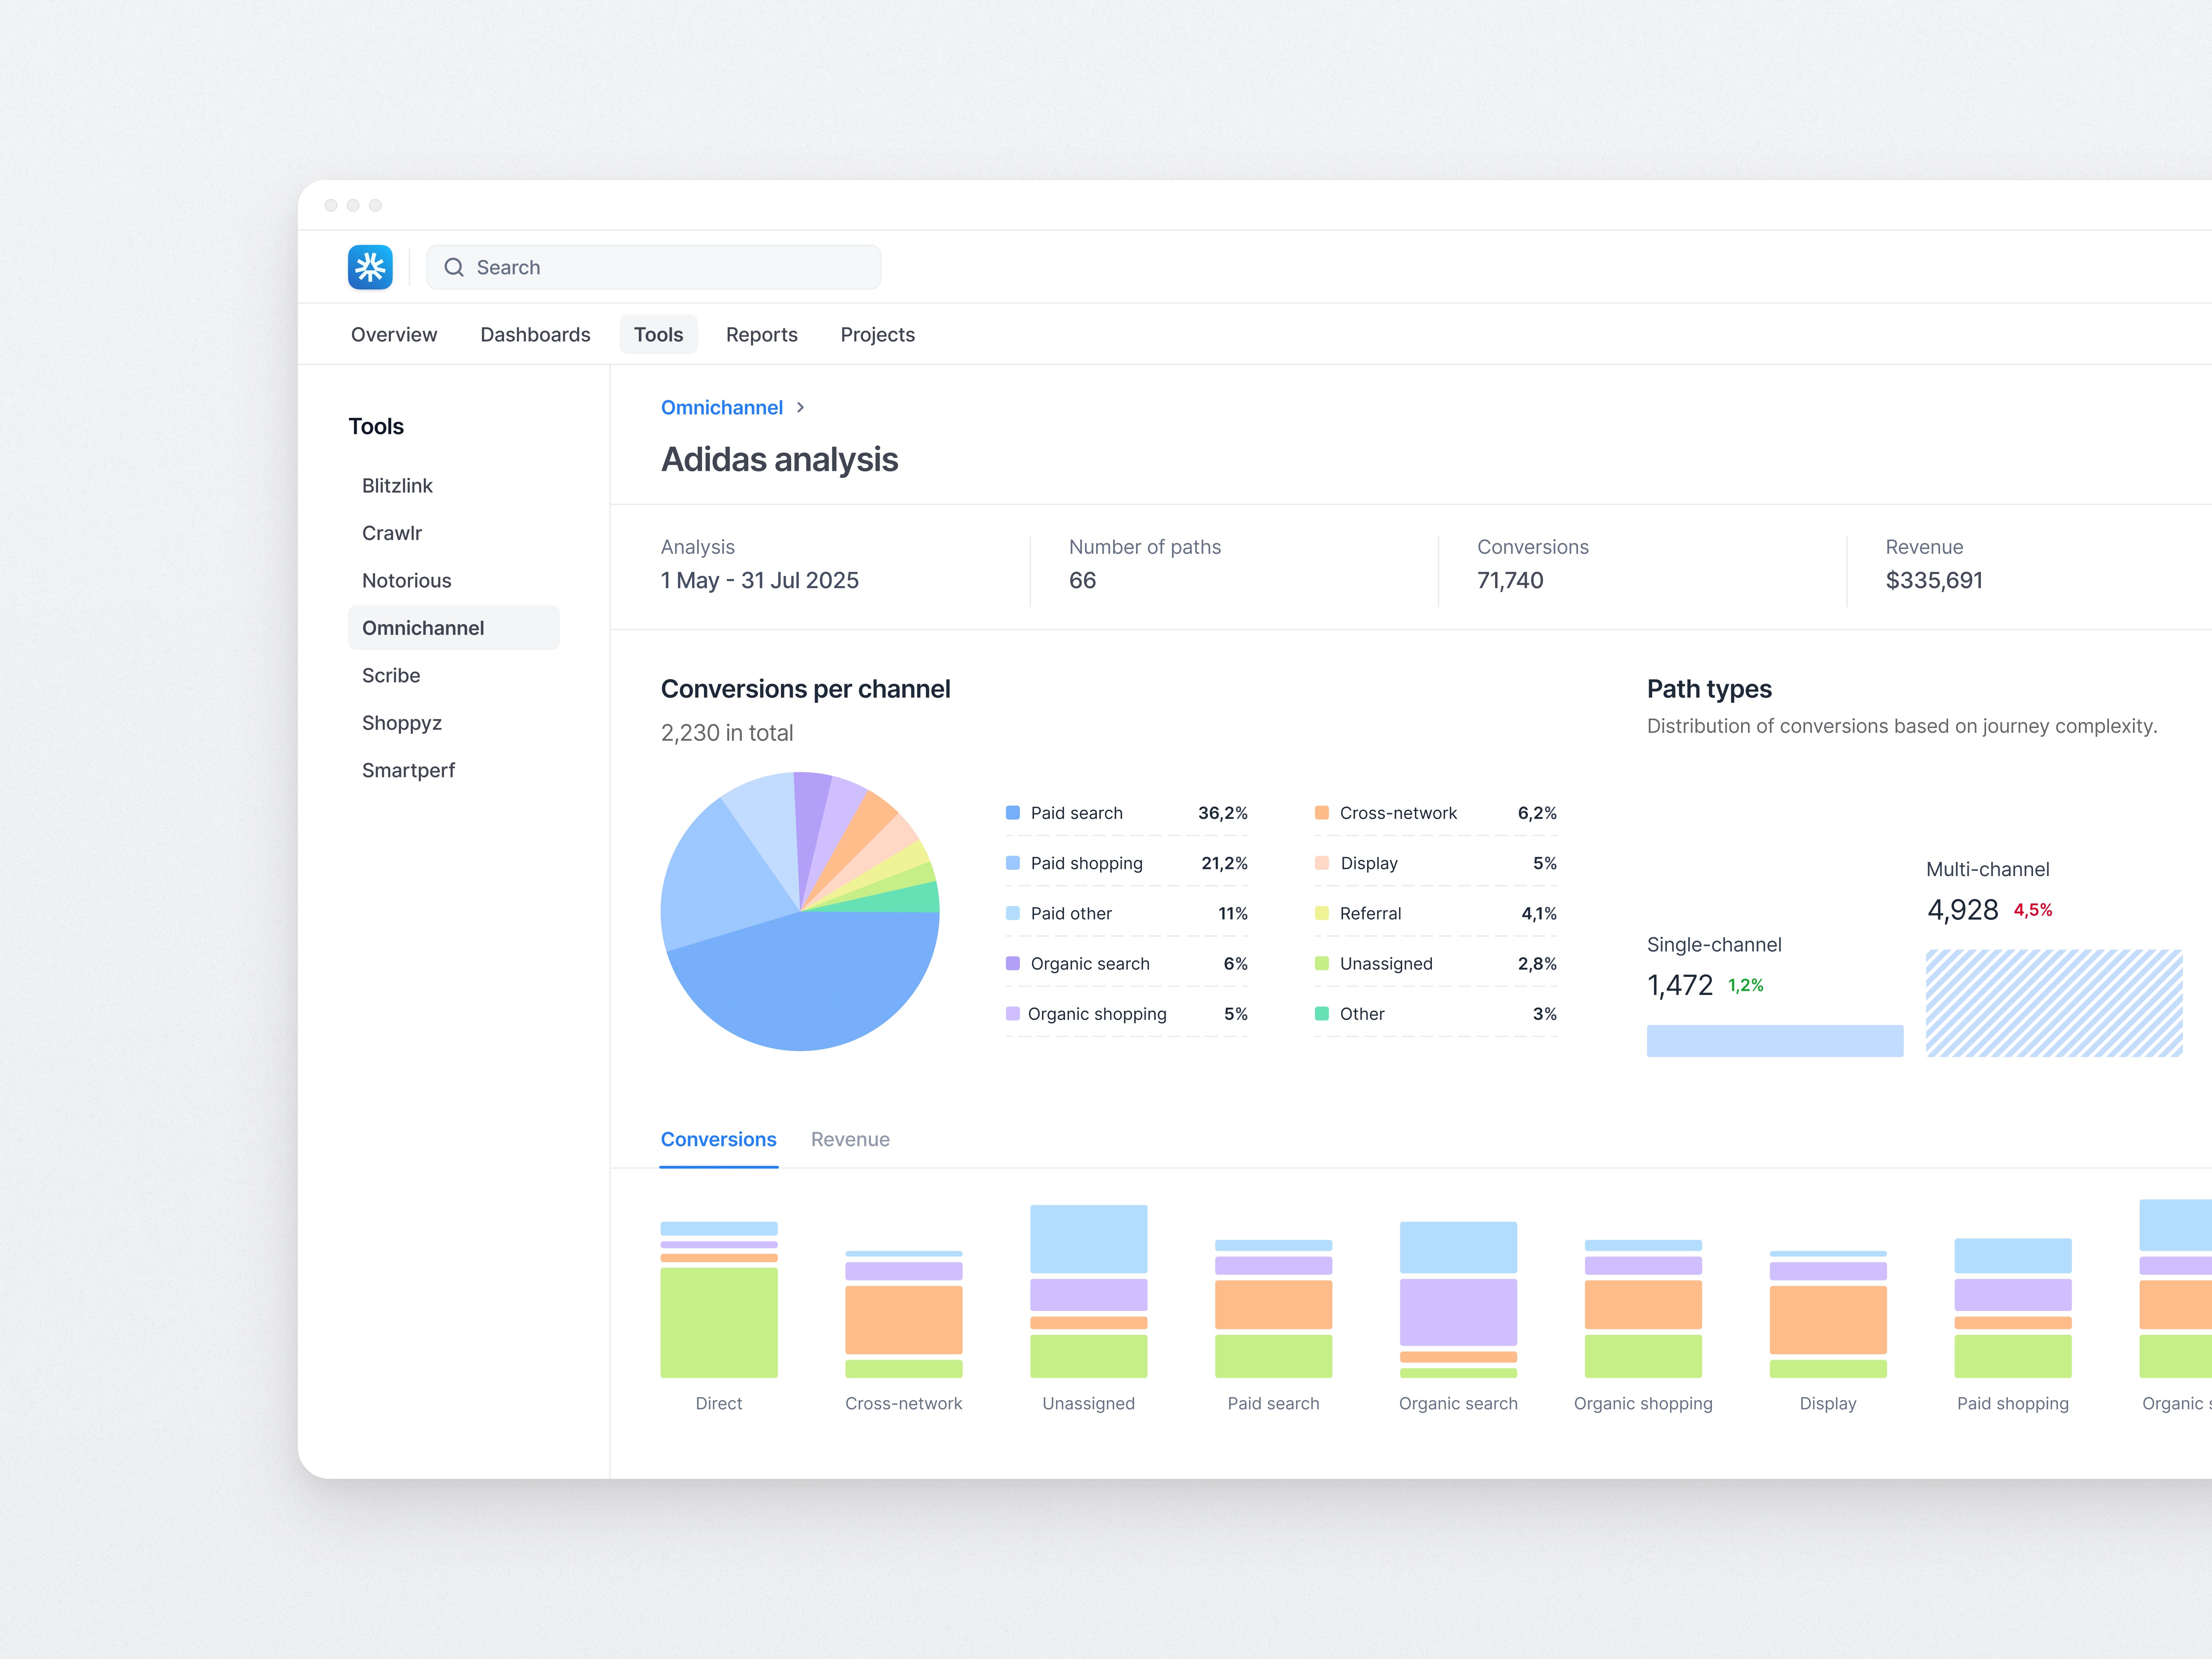
Task: Click the stacked bar labeled Paid search
Action: click(1274, 1309)
